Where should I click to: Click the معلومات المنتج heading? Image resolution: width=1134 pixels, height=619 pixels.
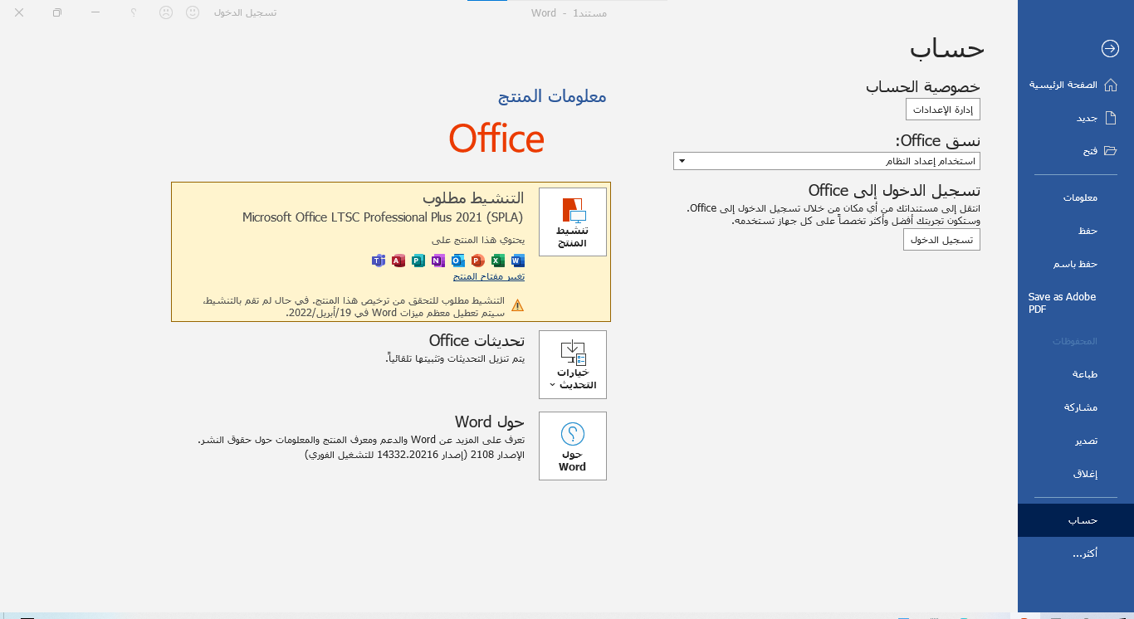[x=552, y=96]
